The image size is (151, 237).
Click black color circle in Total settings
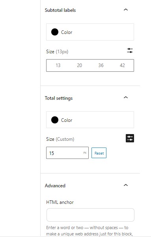click(x=55, y=120)
